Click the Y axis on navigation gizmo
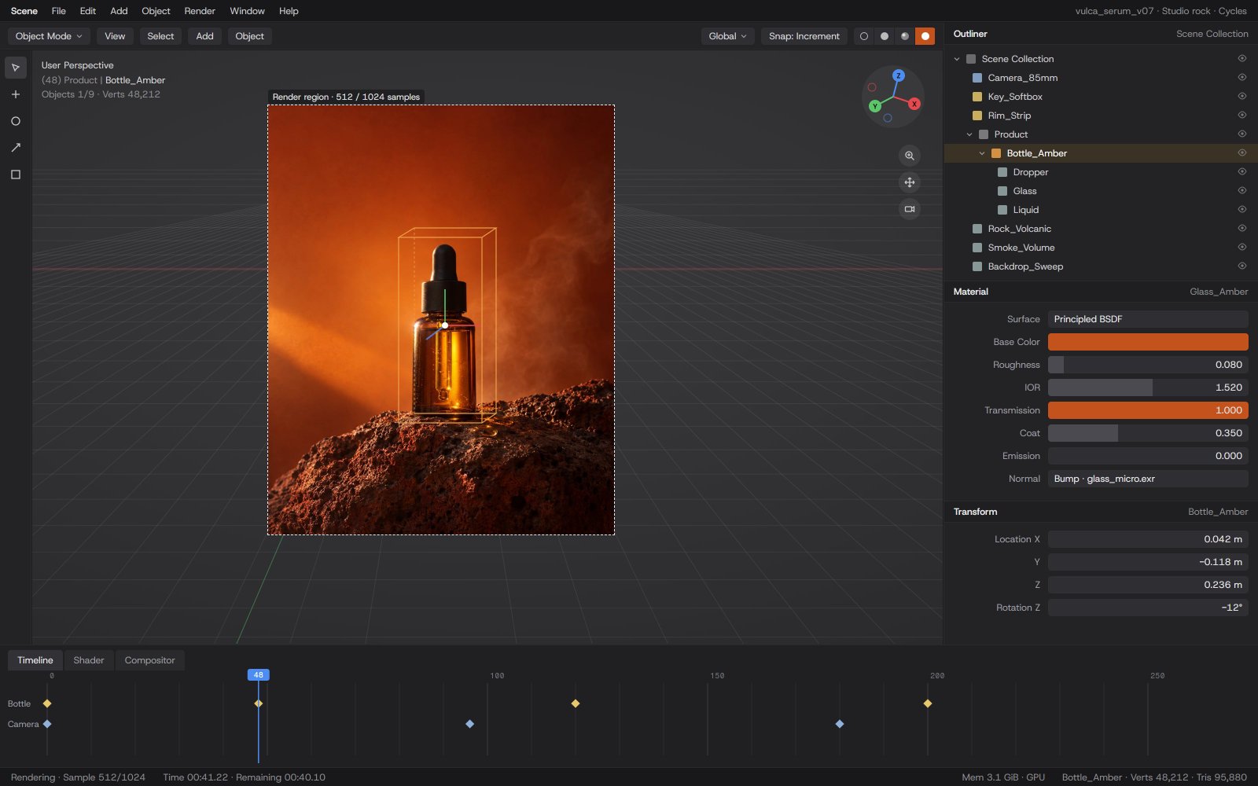 [875, 106]
